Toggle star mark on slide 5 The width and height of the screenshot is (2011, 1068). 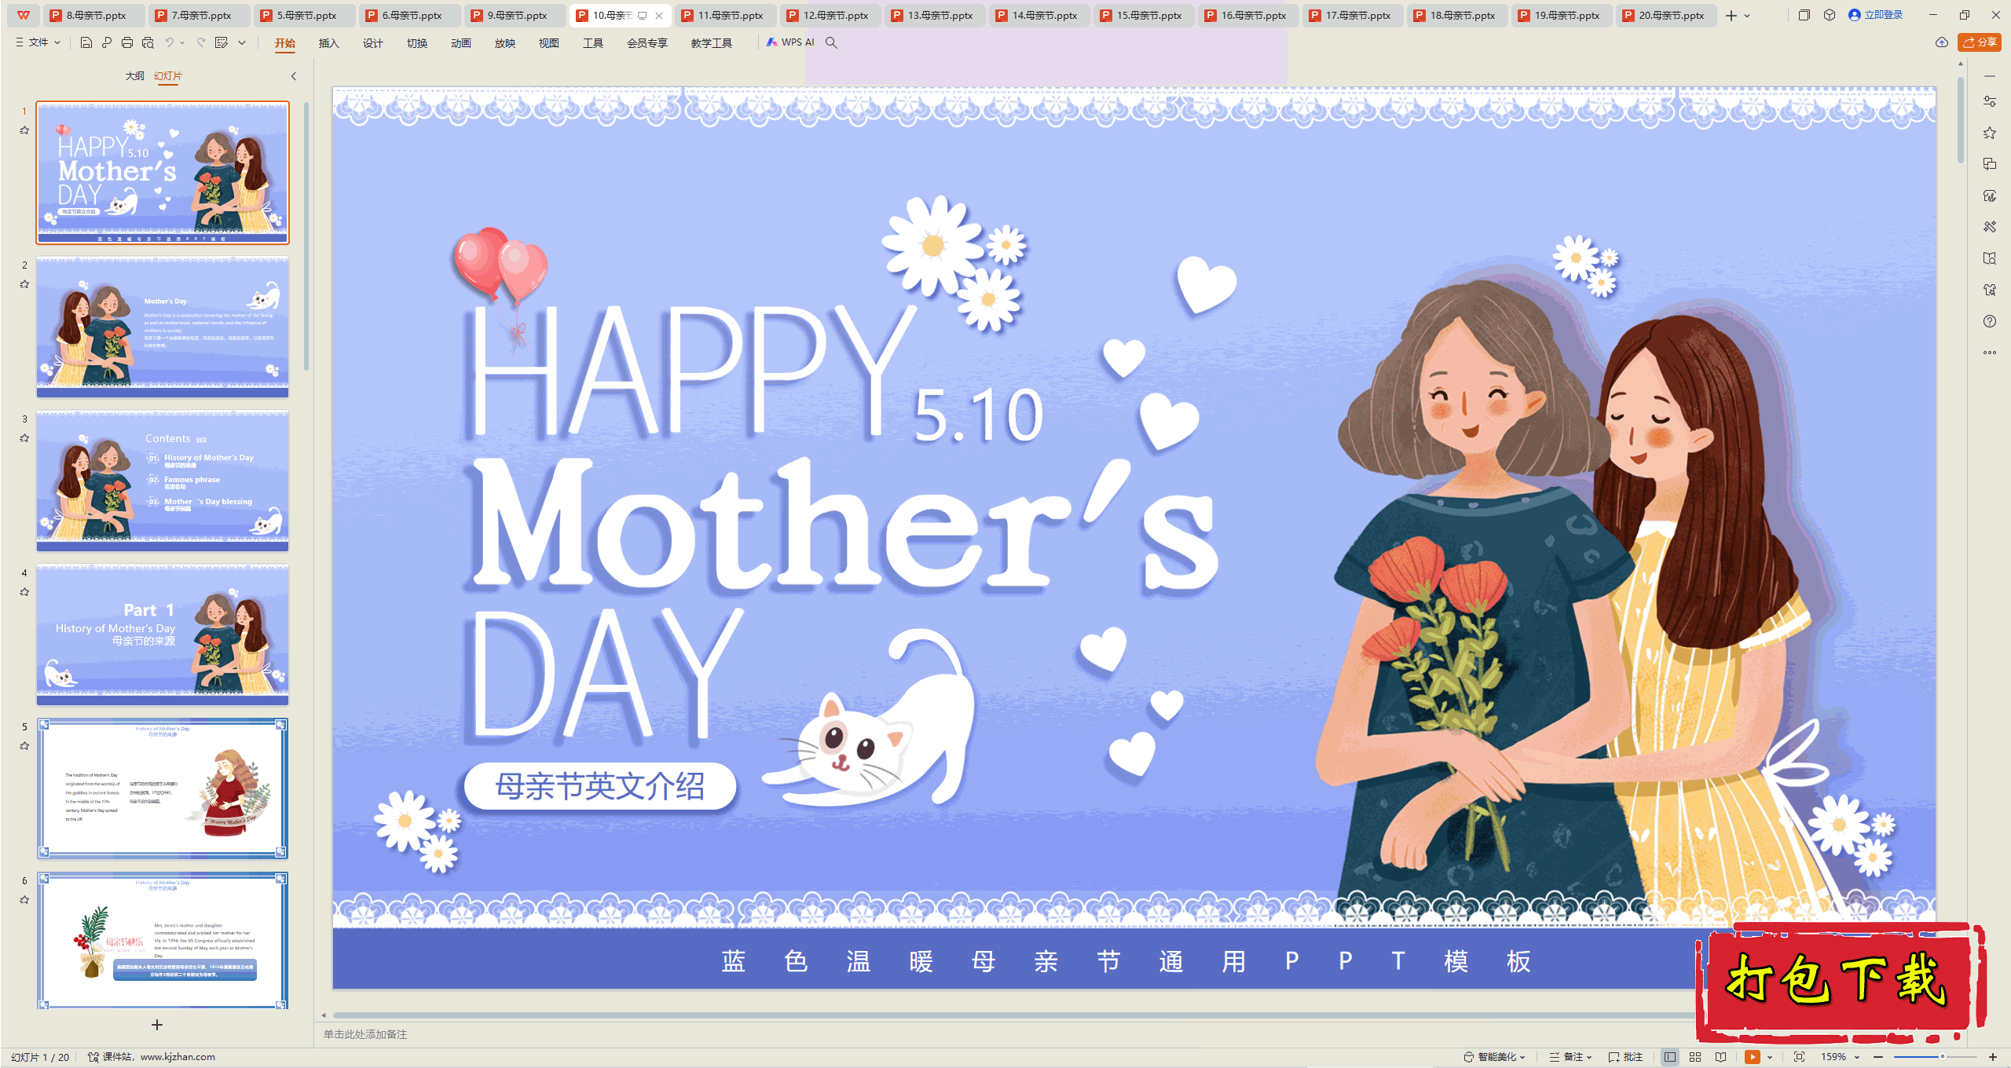(24, 746)
